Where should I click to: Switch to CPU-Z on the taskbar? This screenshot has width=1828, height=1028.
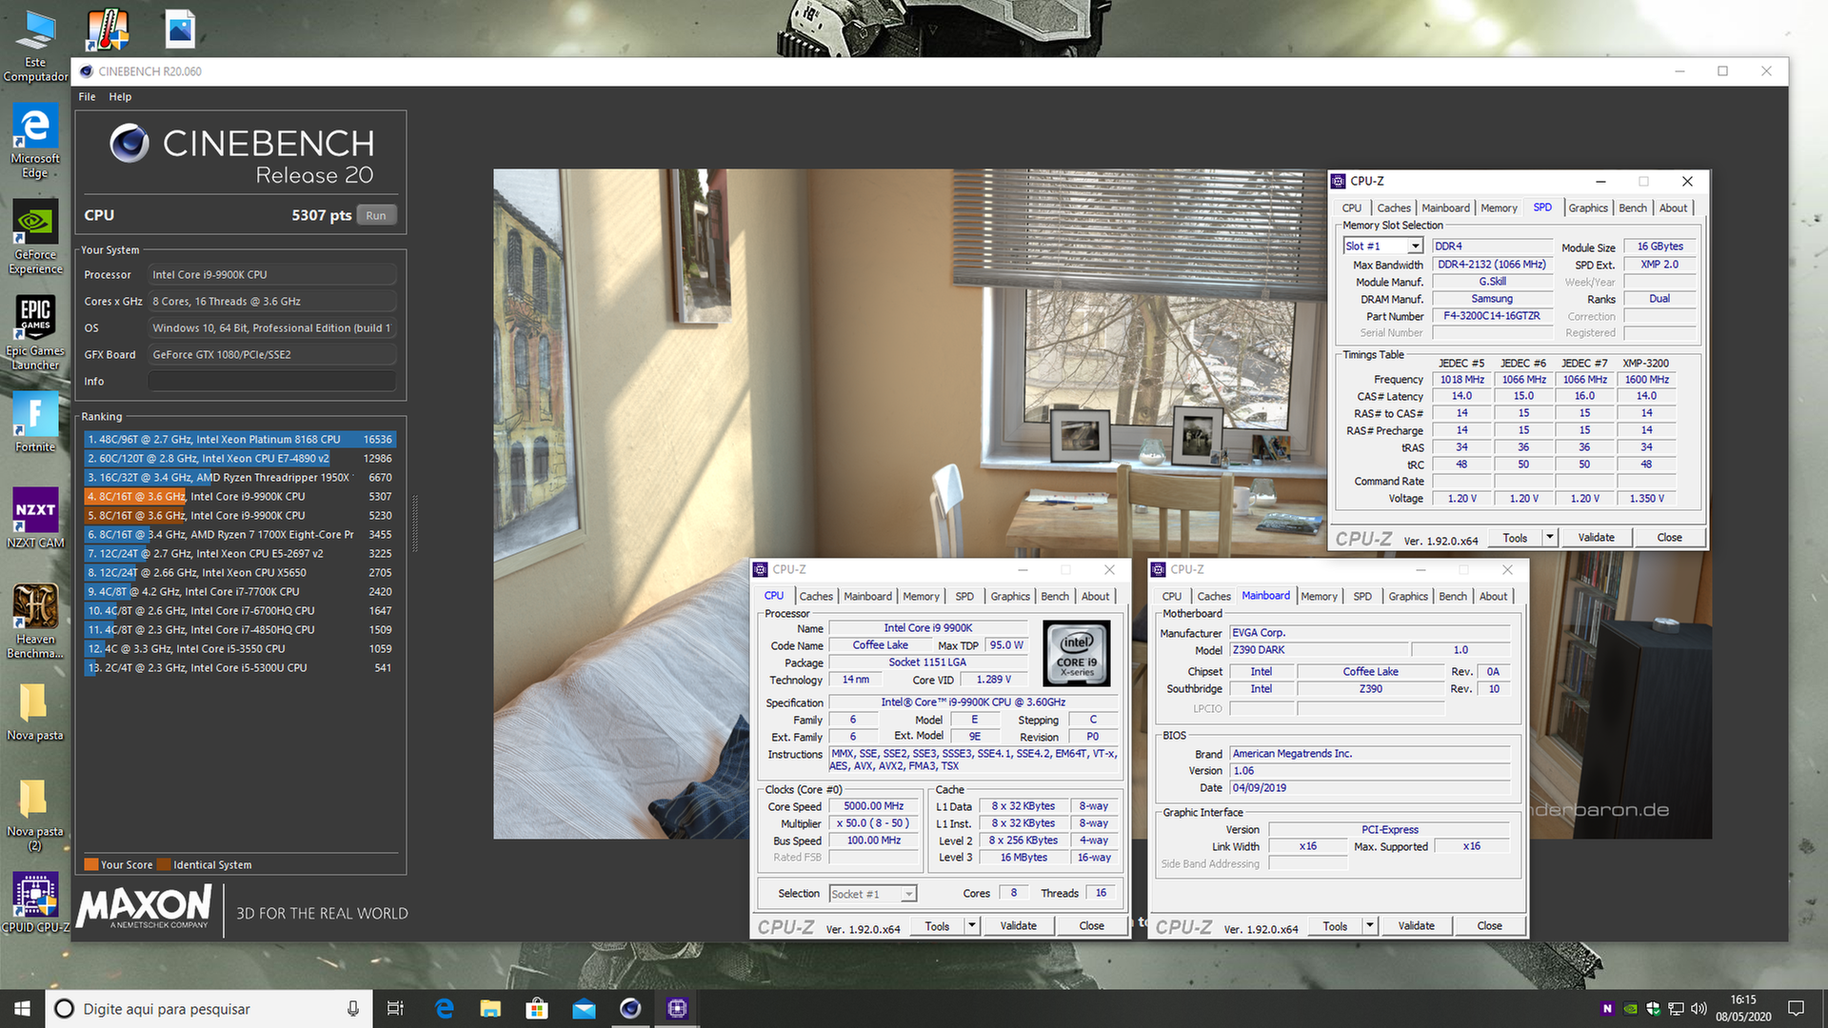point(677,1009)
